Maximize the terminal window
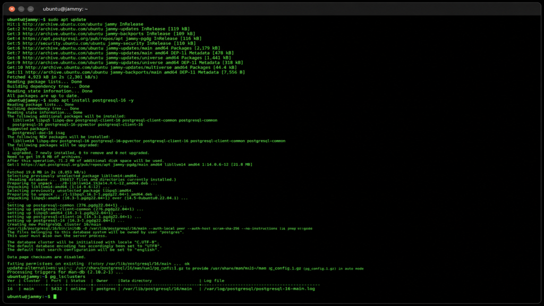 pos(30,9)
